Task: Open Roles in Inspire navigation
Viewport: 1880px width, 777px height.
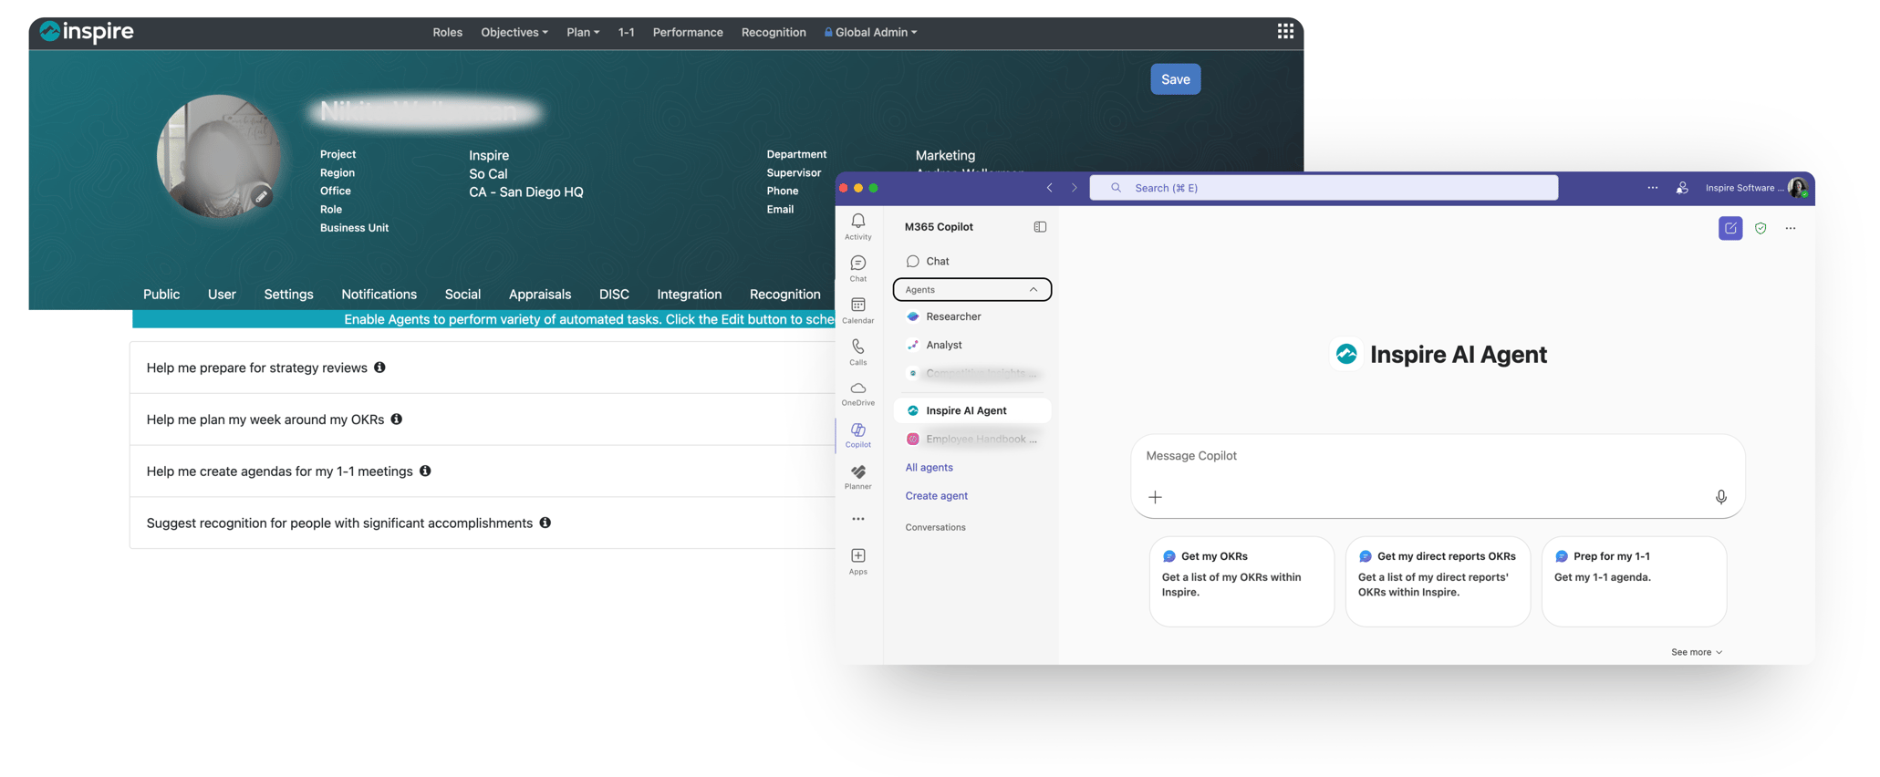Action: (447, 32)
